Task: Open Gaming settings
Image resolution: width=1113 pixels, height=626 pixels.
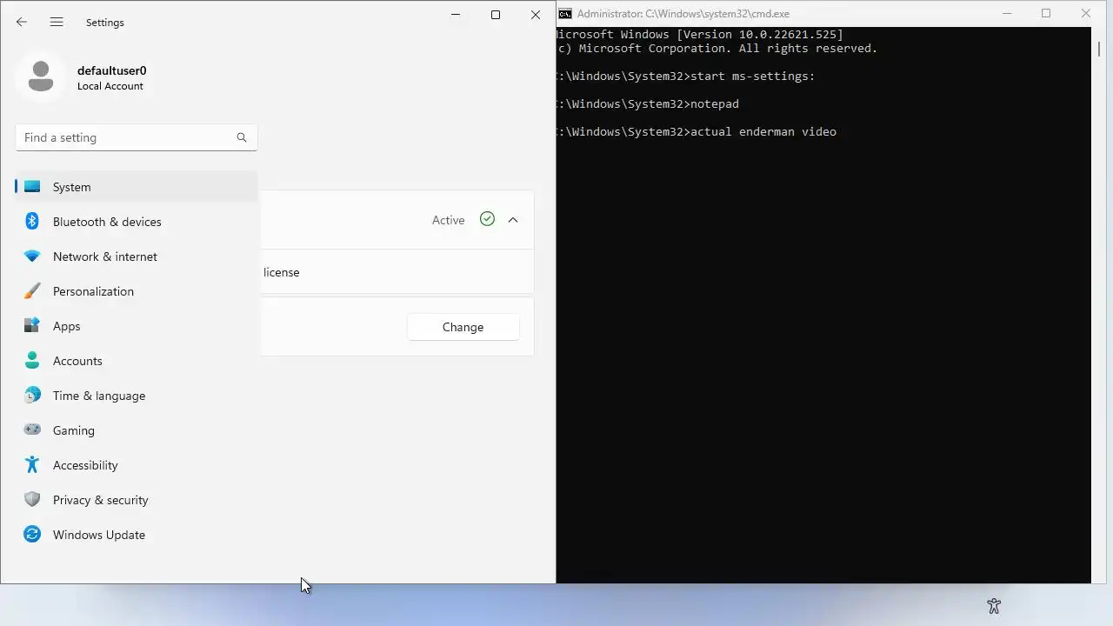Action: point(137,430)
